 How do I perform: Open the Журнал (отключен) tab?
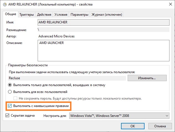click(x=107, y=15)
